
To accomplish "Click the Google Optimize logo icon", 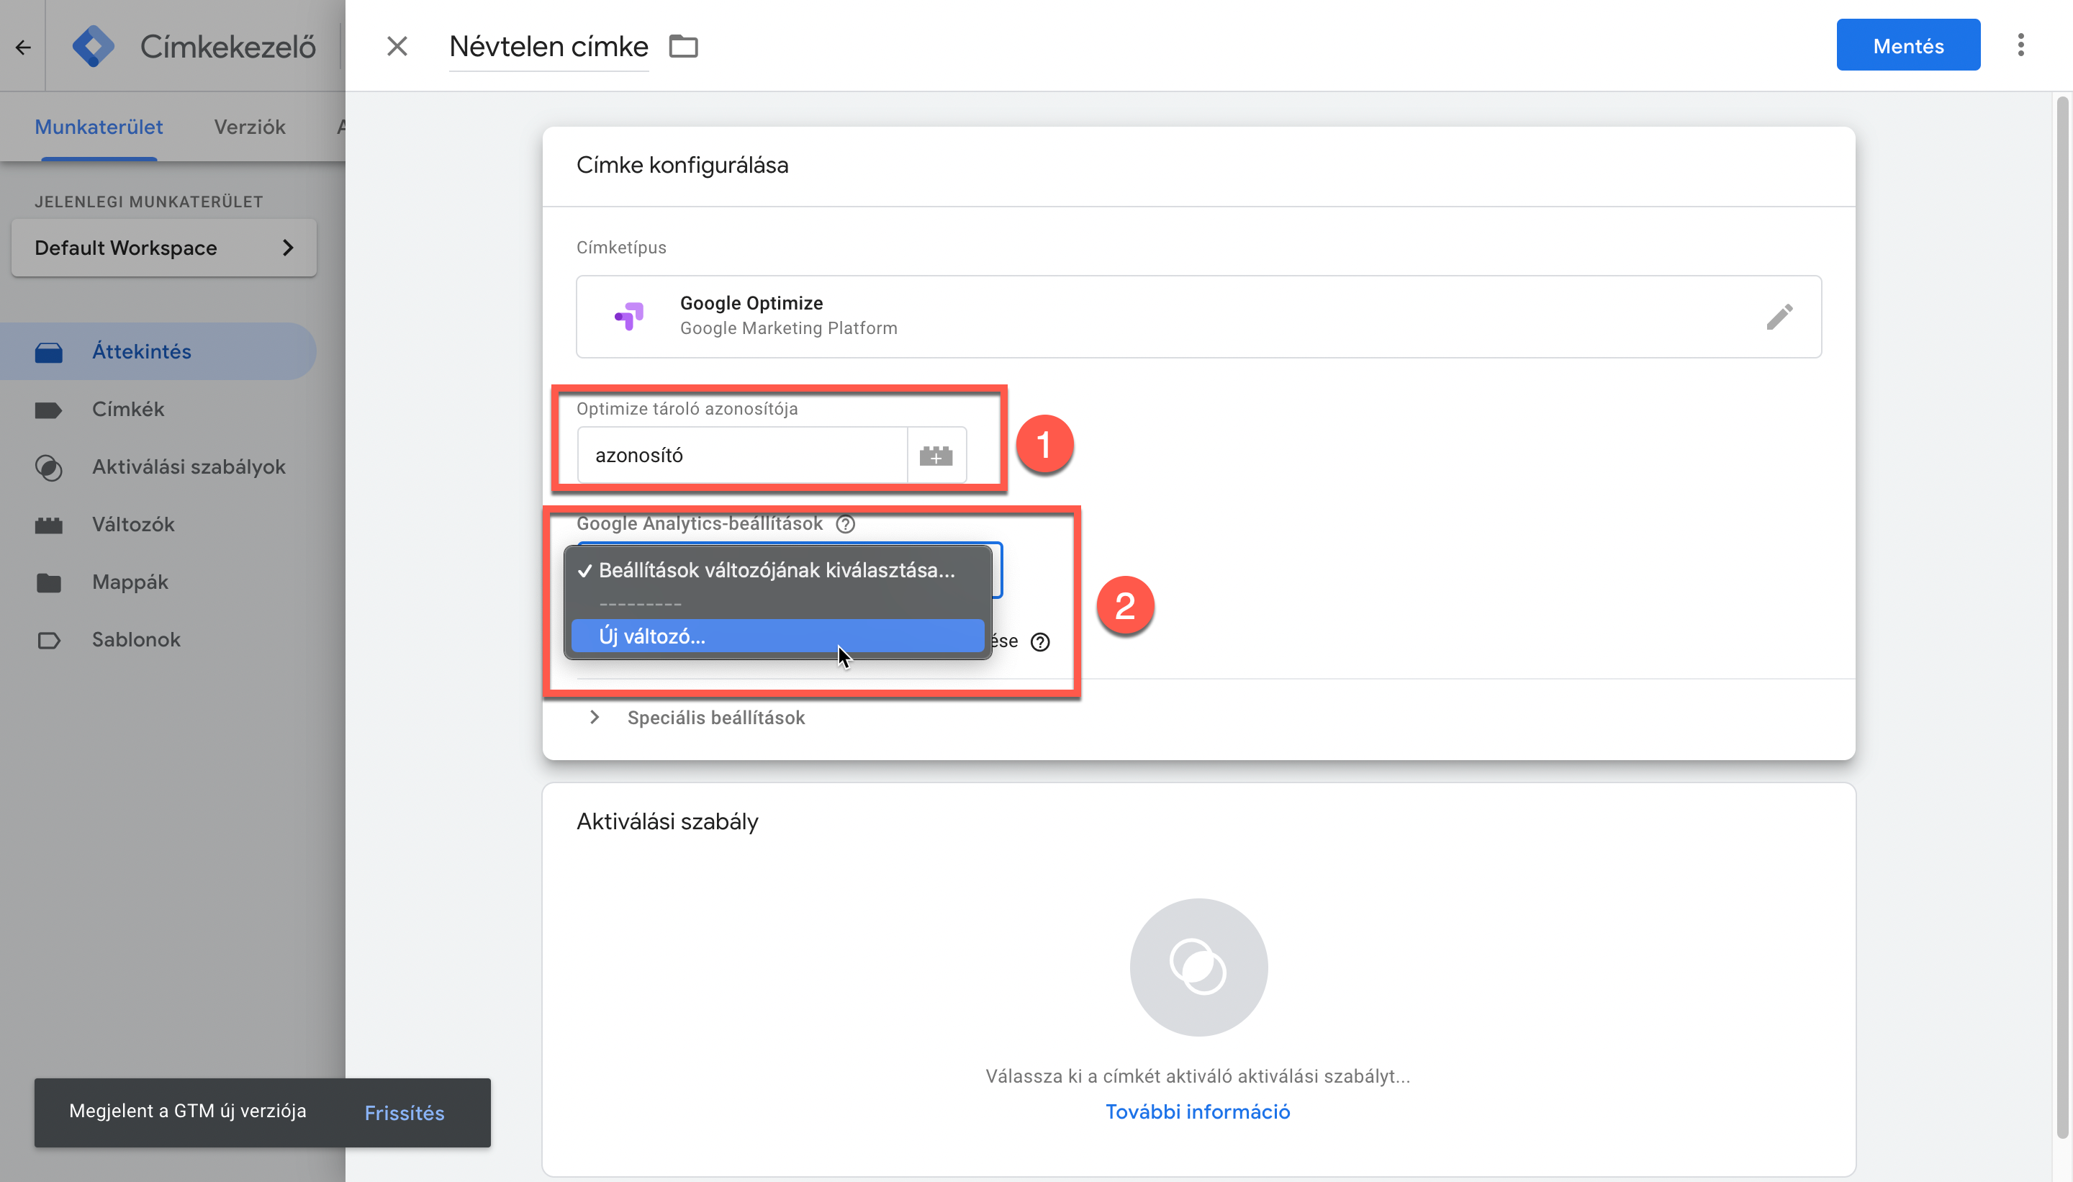I will [630, 316].
